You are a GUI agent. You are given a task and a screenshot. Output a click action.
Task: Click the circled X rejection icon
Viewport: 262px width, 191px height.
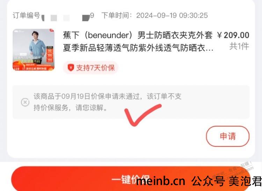tap(25, 102)
